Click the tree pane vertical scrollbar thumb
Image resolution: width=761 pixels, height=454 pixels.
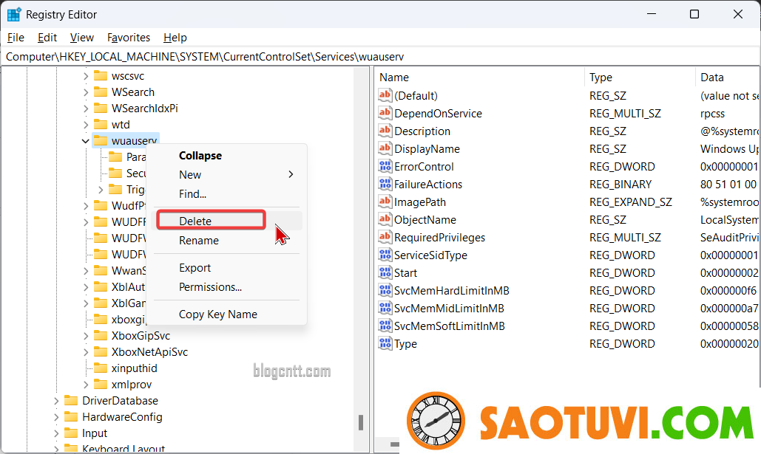pos(361,422)
